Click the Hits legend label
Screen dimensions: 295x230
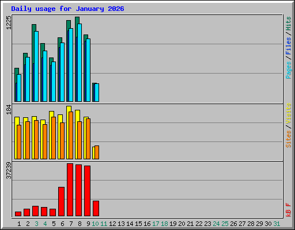(x=288, y=24)
